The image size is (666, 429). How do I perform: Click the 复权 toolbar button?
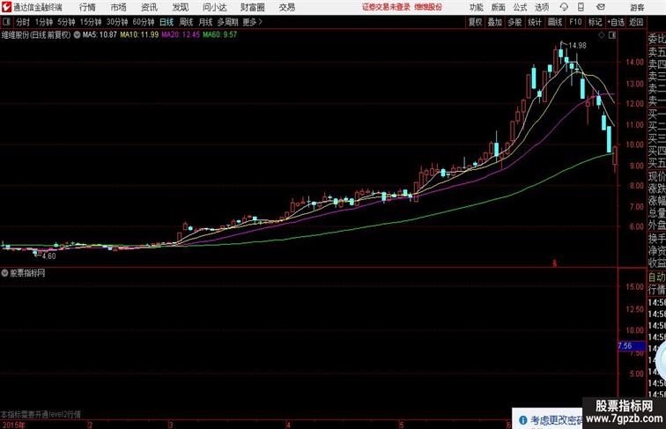click(x=476, y=22)
